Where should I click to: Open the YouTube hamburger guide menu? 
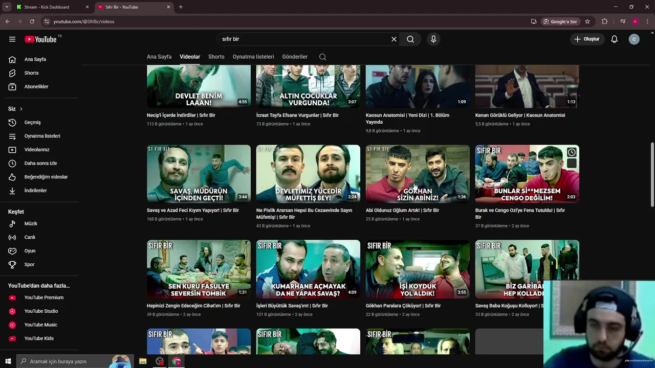12,39
